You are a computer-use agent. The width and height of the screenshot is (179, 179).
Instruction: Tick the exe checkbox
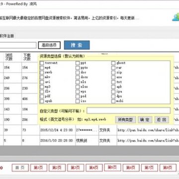pos(113,78)
